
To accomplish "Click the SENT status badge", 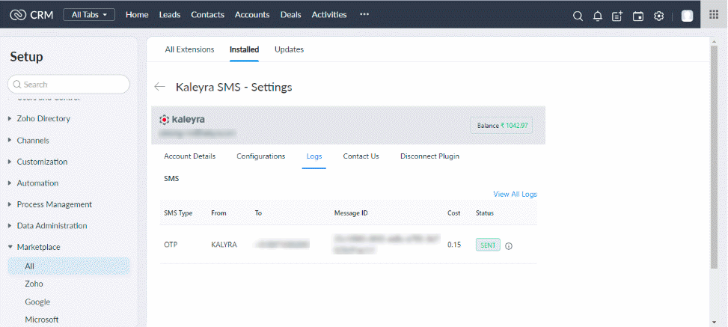I will click(x=488, y=245).
